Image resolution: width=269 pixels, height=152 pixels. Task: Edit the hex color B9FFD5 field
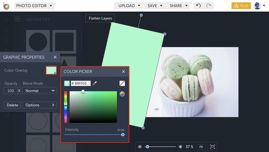[81, 83]
